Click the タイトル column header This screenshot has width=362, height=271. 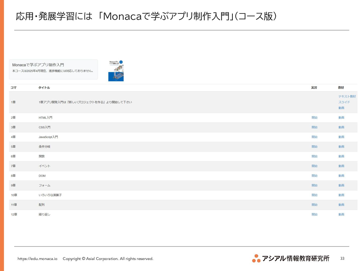click(44, 88)
